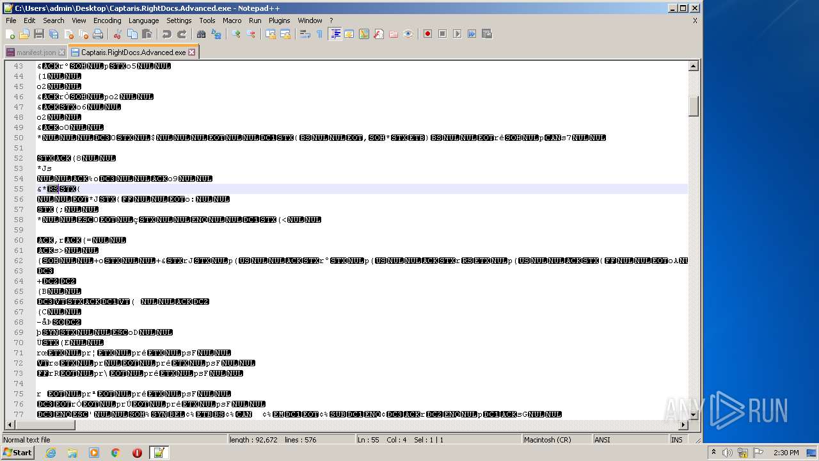Redo the action via toolbar arrow
819x461 pixels.
click(182, 34)
